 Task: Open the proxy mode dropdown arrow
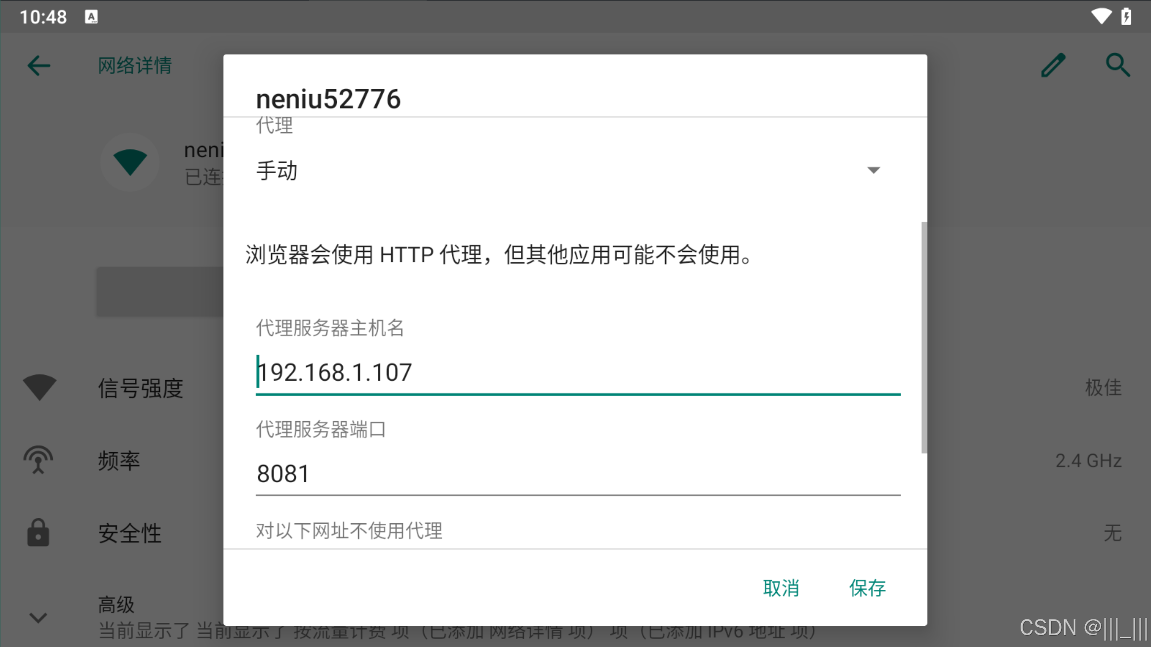pyautogui.click(x=873, y=170)
